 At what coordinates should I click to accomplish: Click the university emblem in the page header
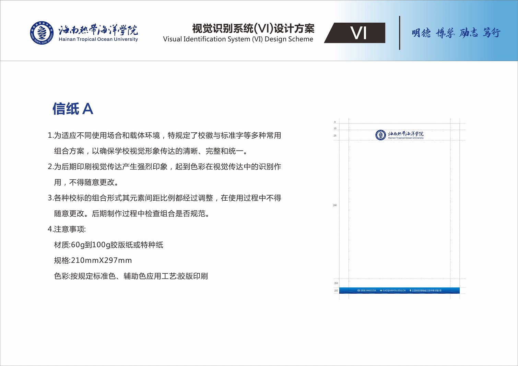(42, 33)
